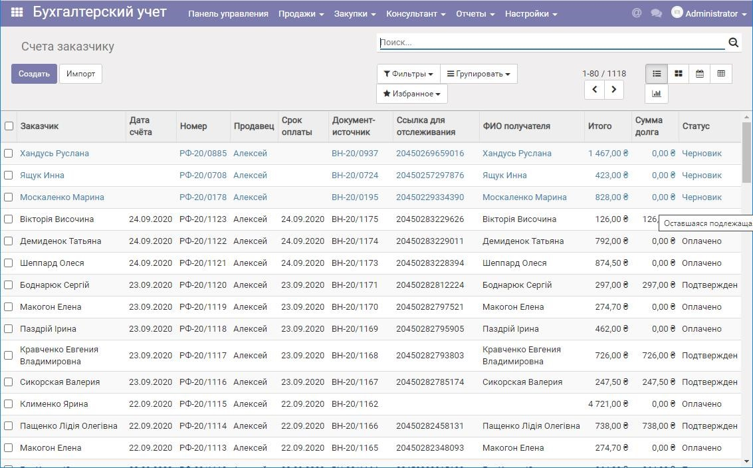Screen dimensions: 753x468
Task: Open the Избранное dropdown
Action: coord(411,94)
